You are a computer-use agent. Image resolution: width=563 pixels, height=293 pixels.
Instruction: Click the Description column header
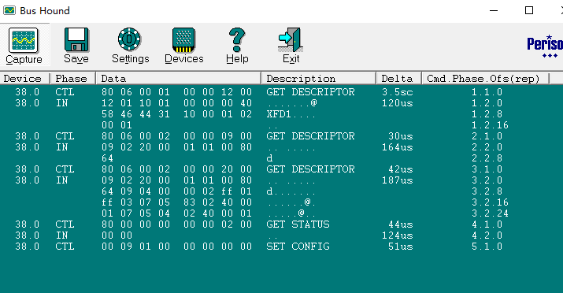pos(319,78)
